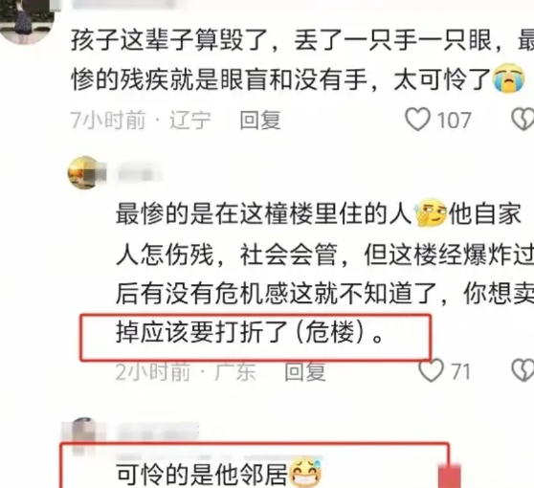Click the sweat-smile emoji after 他邻居
534x488 pixels.
point(305,473)
